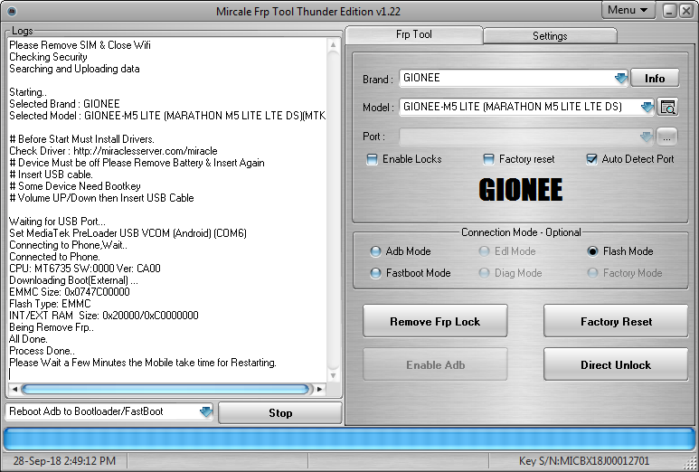Click the port browse ellipsis button
The height and width of the screenshot is (472, 699).
point(666,137)
